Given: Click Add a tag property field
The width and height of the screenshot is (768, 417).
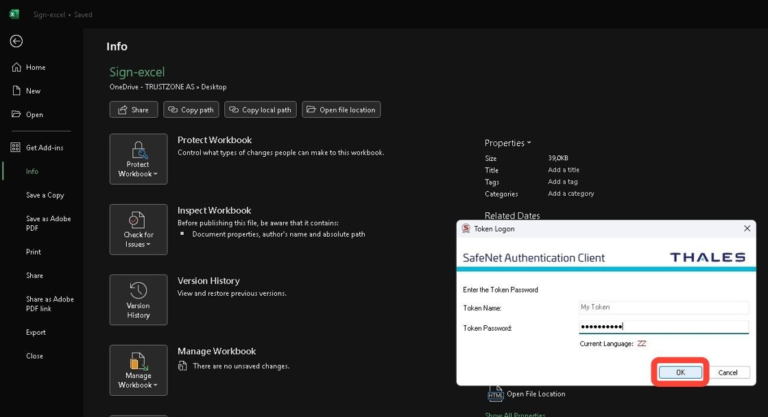Looking at the screenshot, I should point(563,181).
